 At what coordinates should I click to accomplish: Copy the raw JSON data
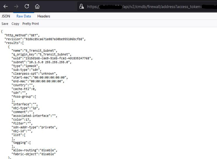(x=15, y=24)
